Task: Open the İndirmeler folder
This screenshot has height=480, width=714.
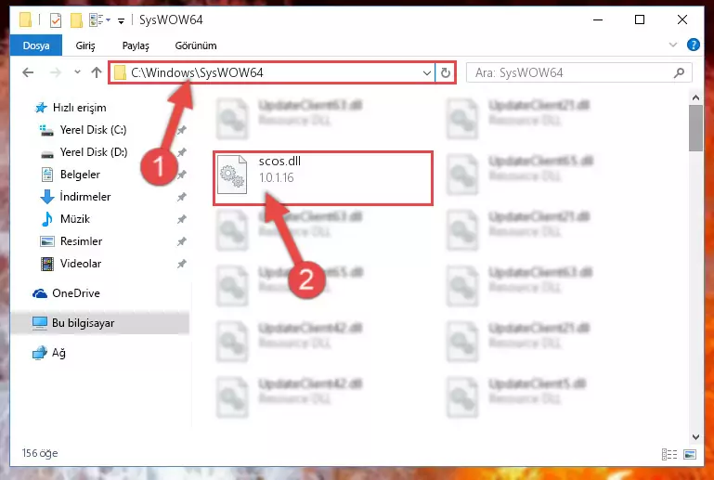Action: tap(85, 197)
